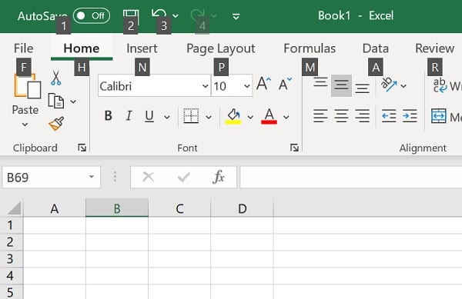Open Customize Quick Access Toolbar menu

tap(236, 16)
